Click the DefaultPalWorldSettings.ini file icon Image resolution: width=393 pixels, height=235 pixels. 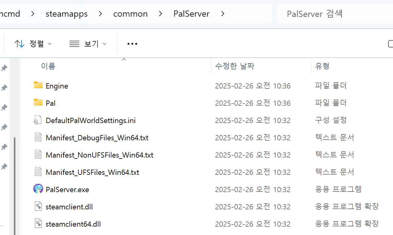click(37, 120)
